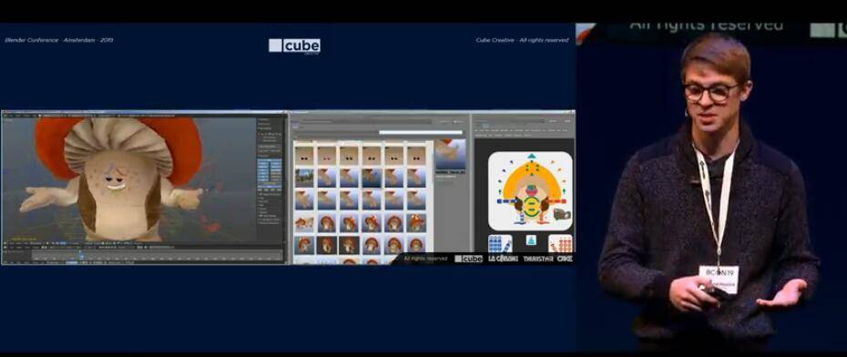Pick the first eyes pose thumbnail in top row
This screenshot has width=847, height=357.
click(304, 156)
